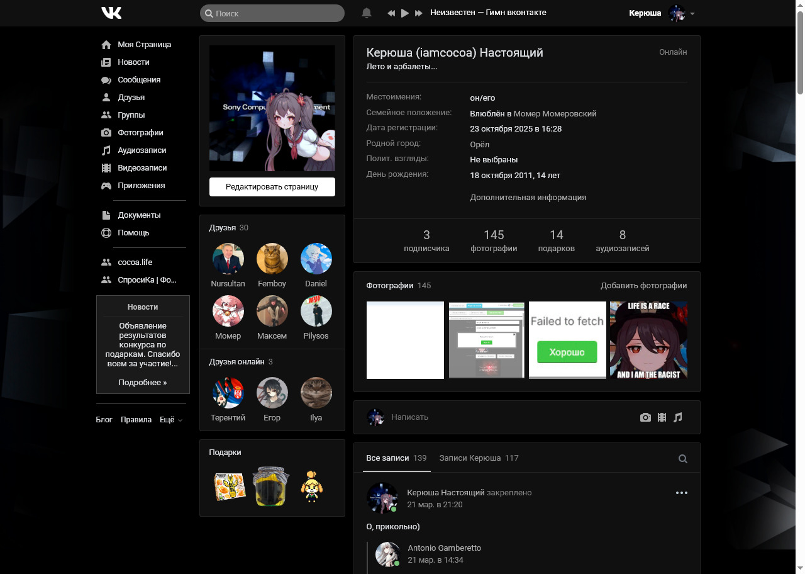Click the VK logo in the header

111,13
